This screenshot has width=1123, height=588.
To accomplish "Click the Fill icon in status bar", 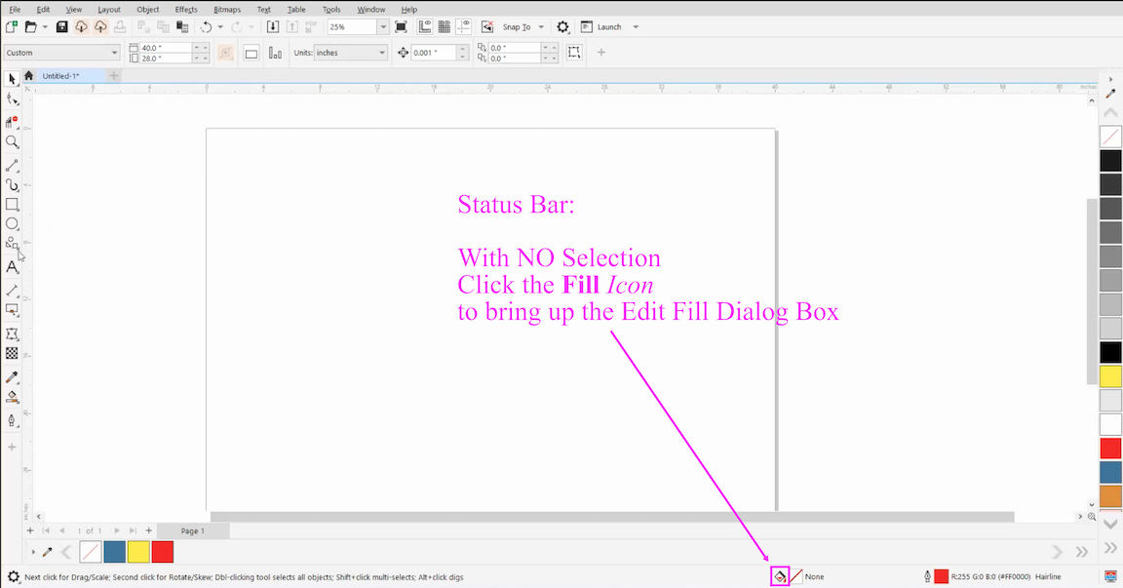I will (x=780, y=576).
